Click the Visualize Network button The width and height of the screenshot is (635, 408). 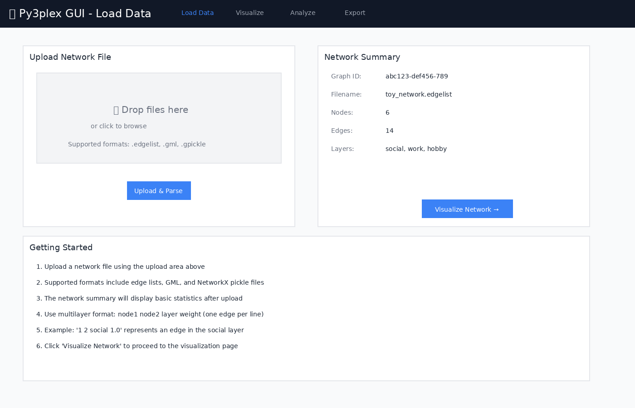(467, 209)
